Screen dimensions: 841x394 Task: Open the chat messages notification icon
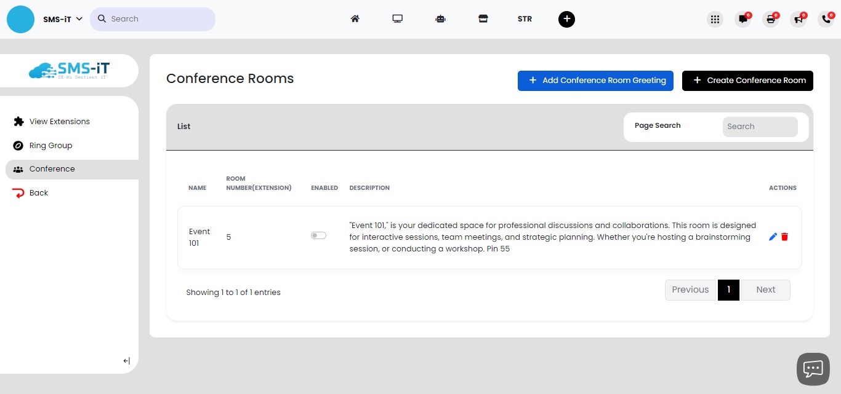[x=742, y=19]
